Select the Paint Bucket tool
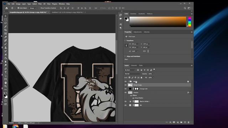This screenshot has width=228, height=128. (6, 58)
